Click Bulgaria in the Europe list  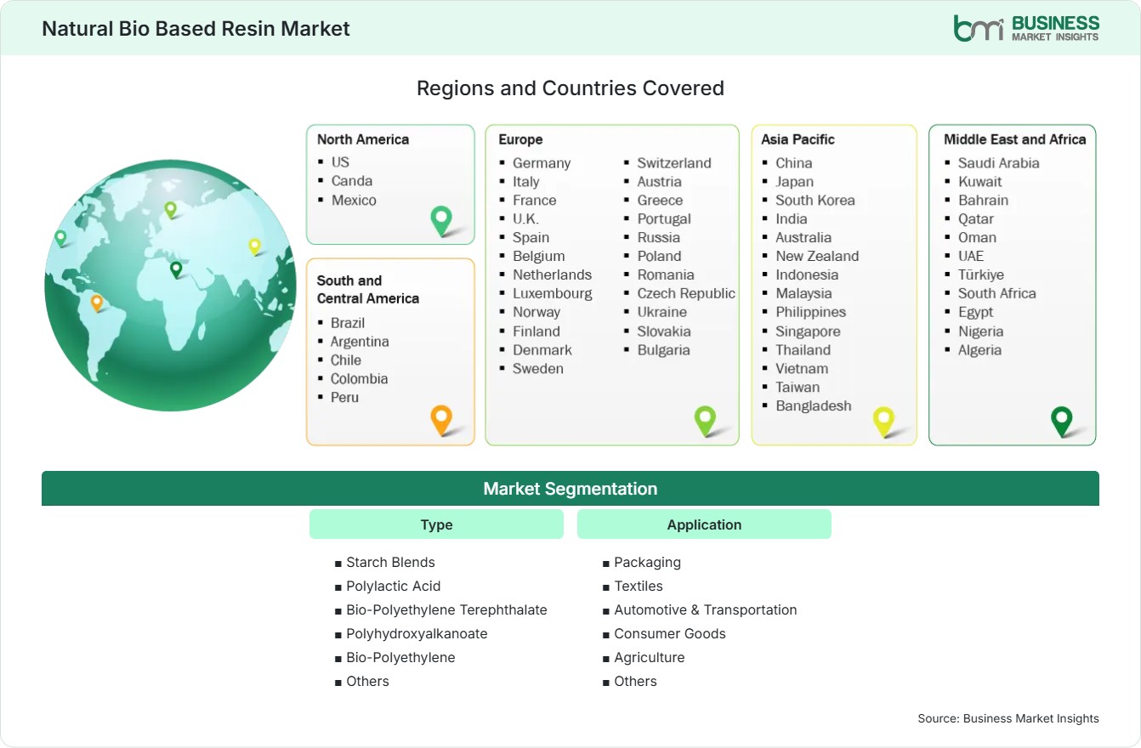(664, 349)
